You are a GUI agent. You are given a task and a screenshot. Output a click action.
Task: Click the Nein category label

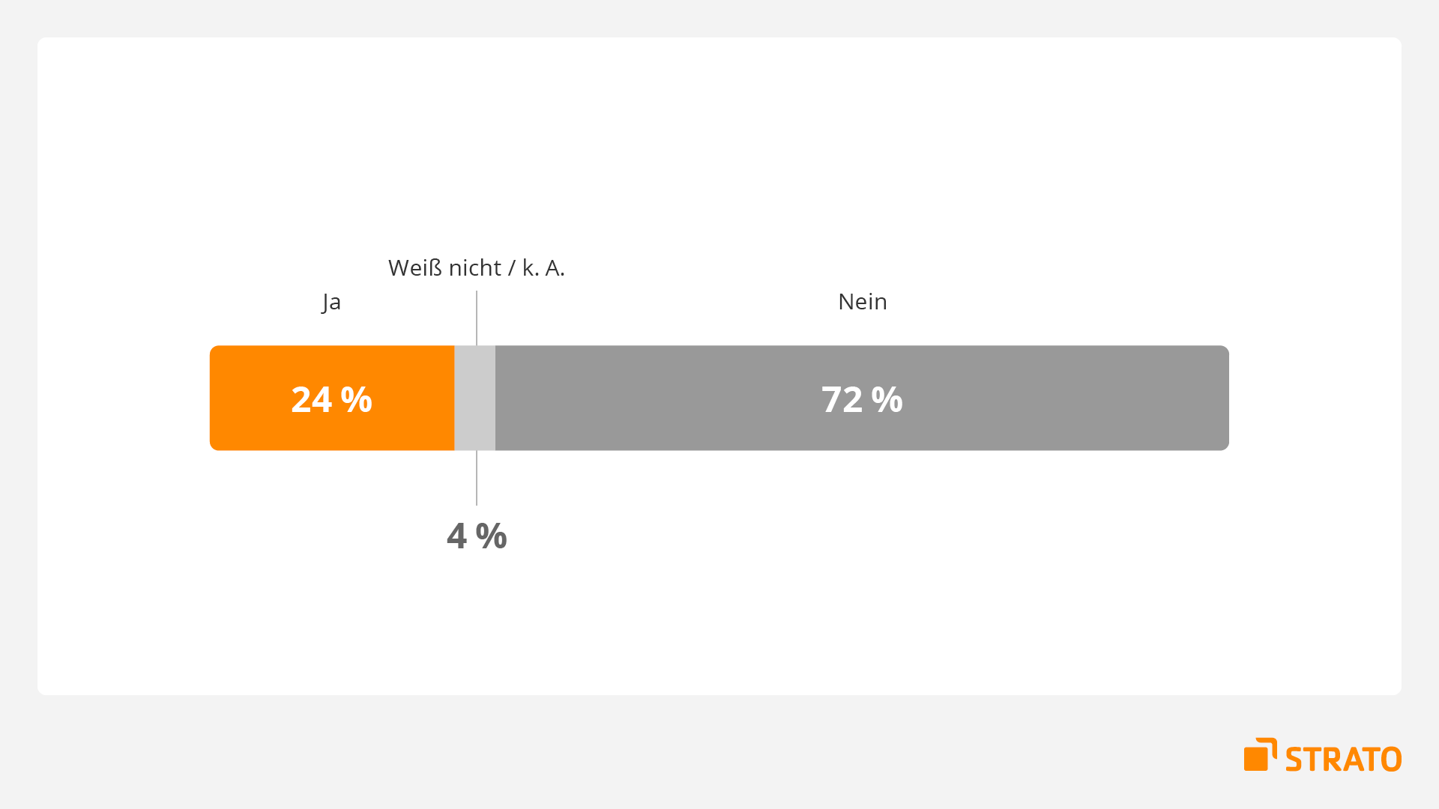[862, 301]
